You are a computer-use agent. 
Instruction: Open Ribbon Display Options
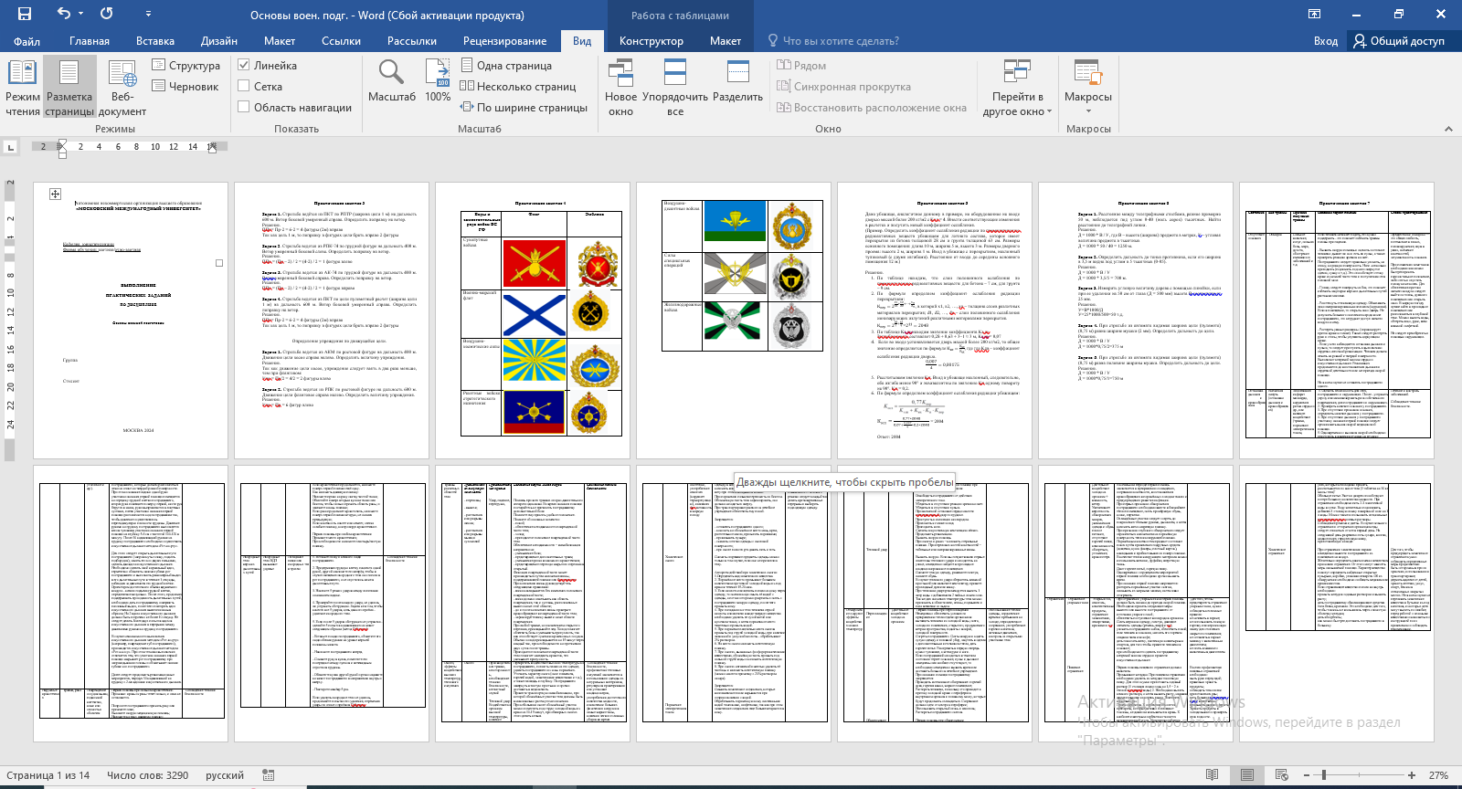coord(1314,14)
